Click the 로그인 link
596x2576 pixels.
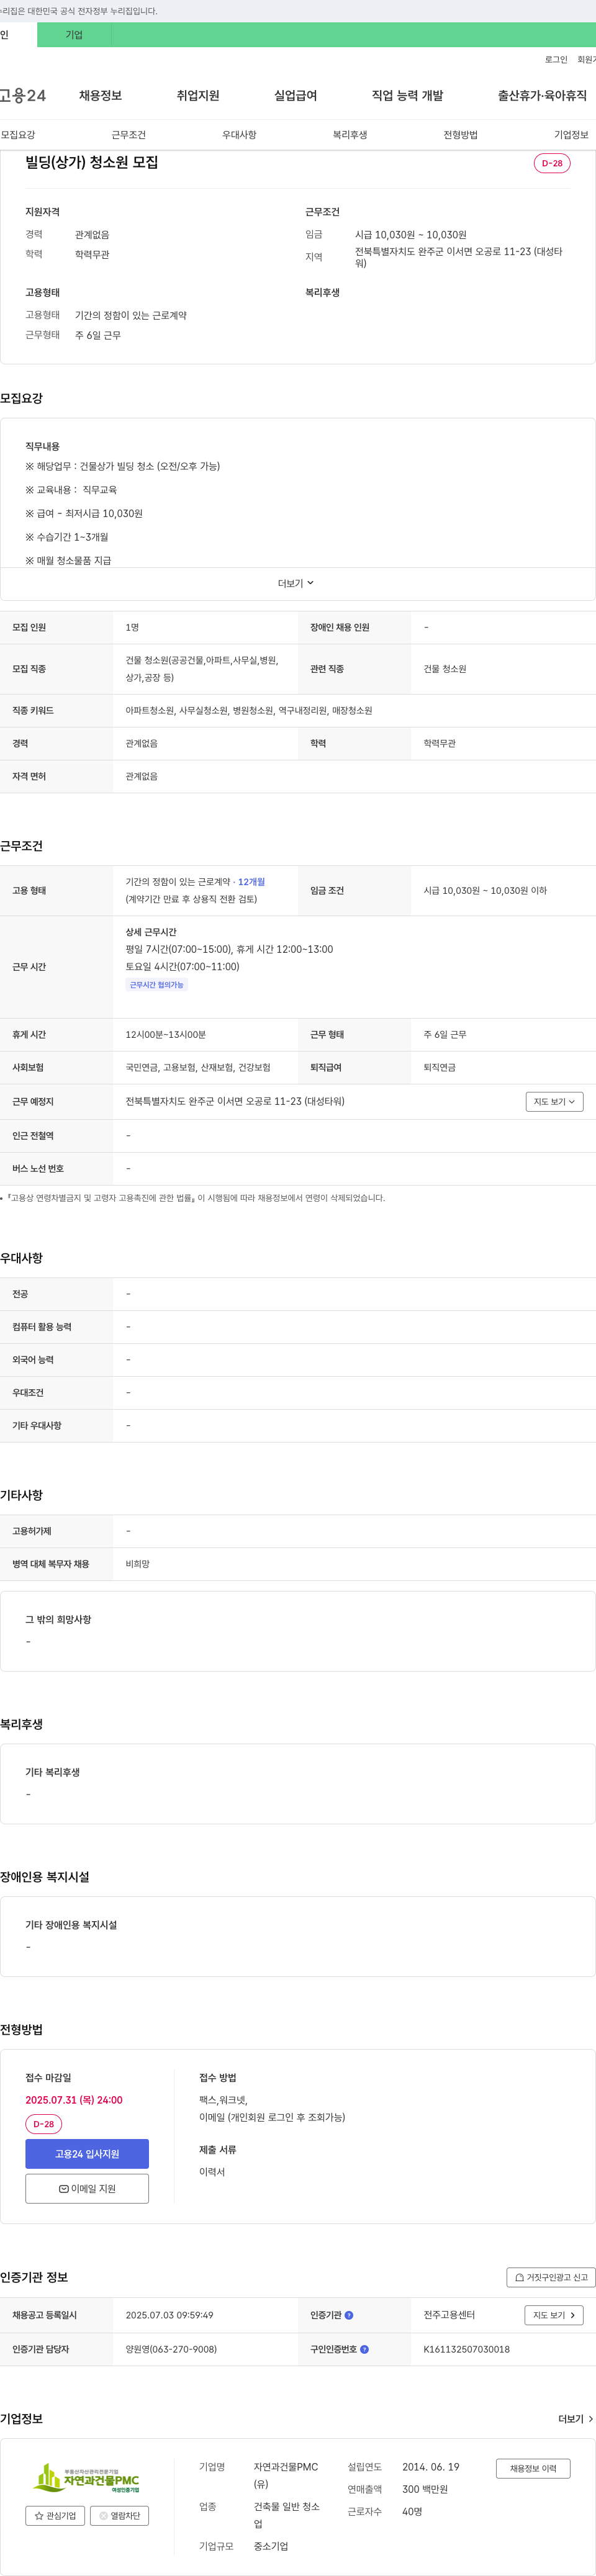(556, 60)
